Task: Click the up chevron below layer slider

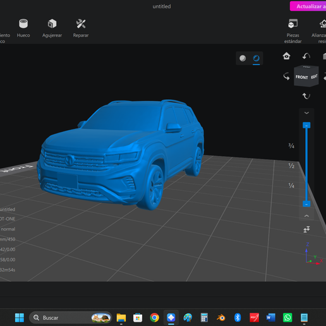Action: (x=306, y=216)
